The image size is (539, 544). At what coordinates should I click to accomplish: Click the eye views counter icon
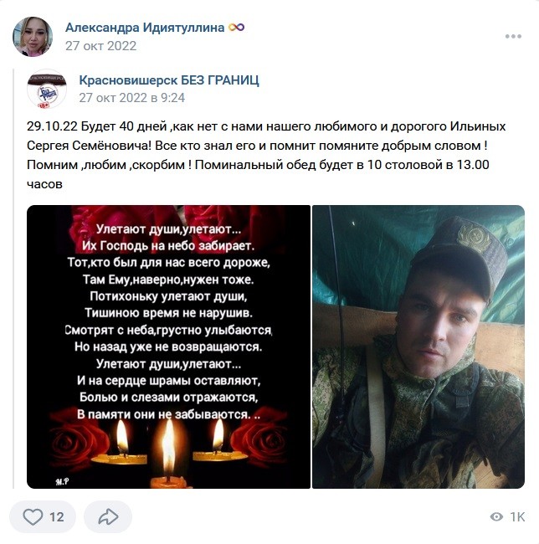click(496, 517)
